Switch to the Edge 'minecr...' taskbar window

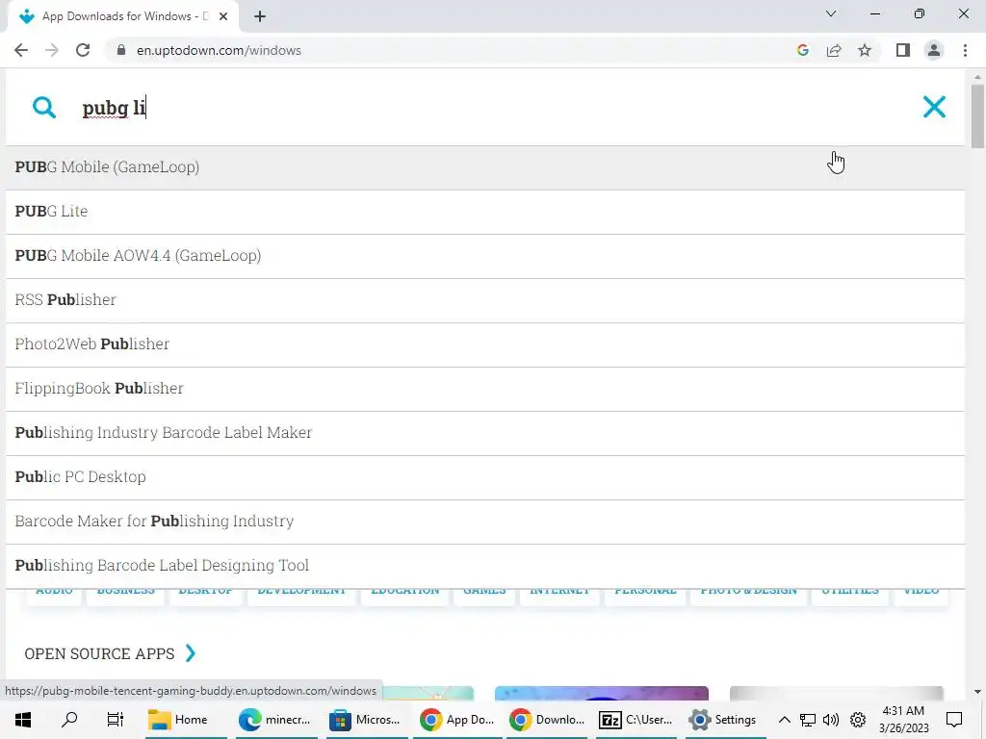275,720
